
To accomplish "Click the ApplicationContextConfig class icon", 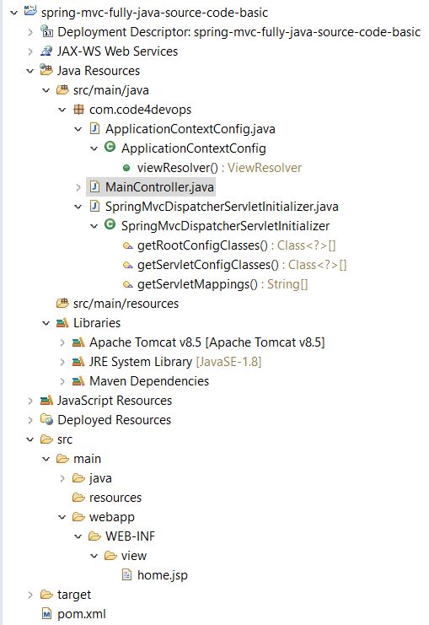I will coord(110,148).
